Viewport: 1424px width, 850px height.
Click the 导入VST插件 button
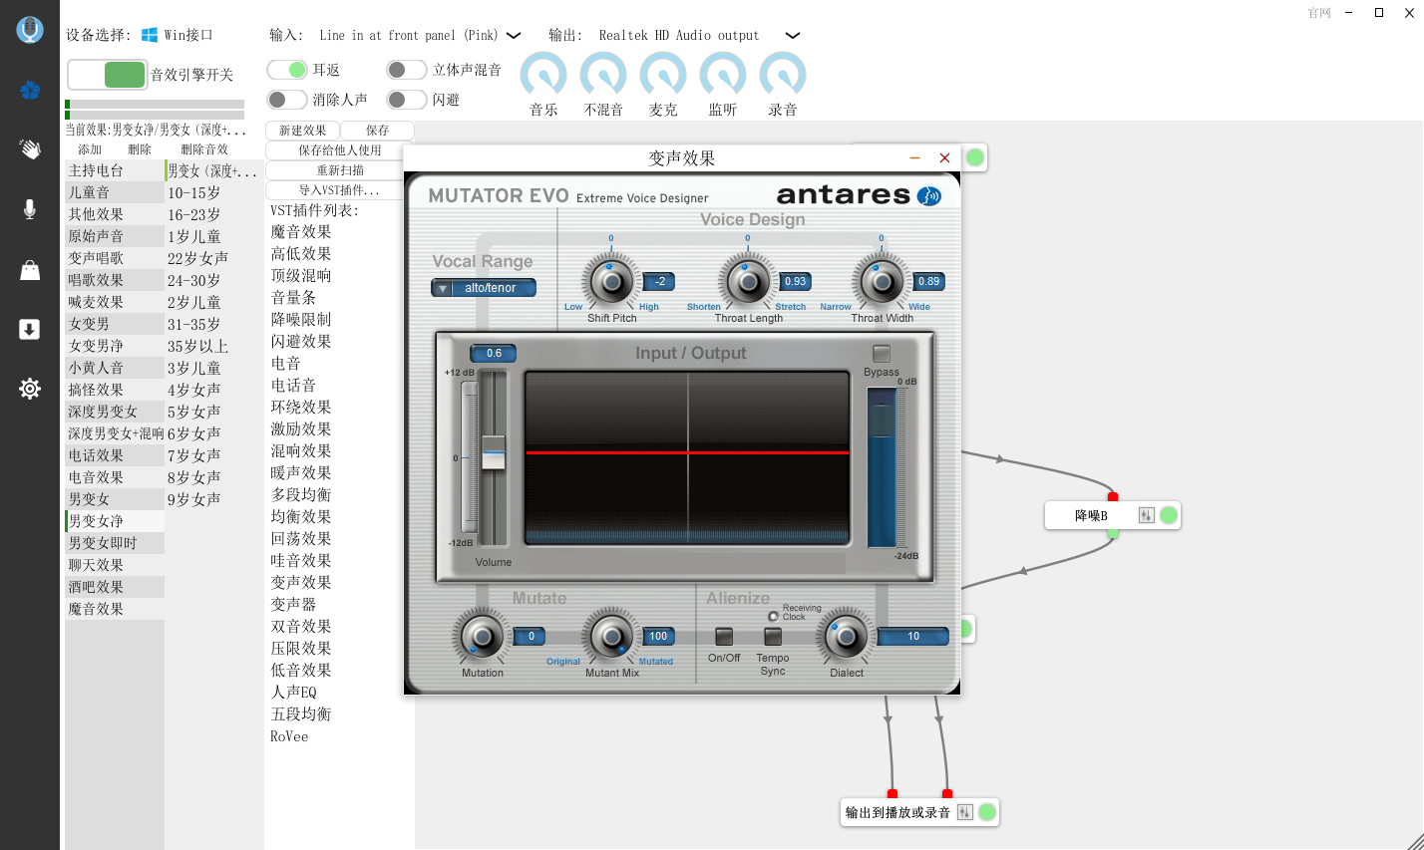[x=340, y=190]
